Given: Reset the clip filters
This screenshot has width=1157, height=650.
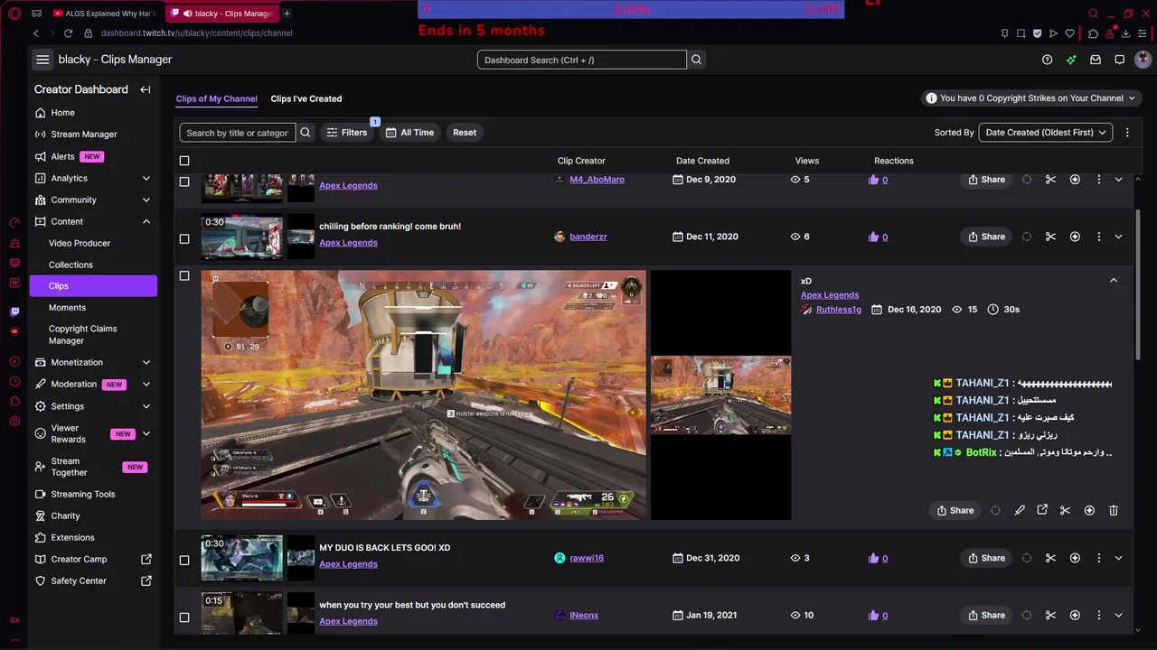Looking at the screenshot, I should point(465,133).
